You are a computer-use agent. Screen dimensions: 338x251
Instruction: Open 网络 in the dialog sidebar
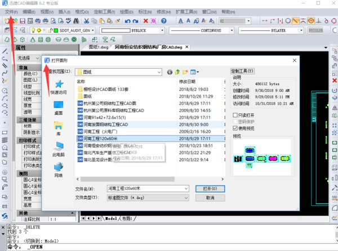59,170
